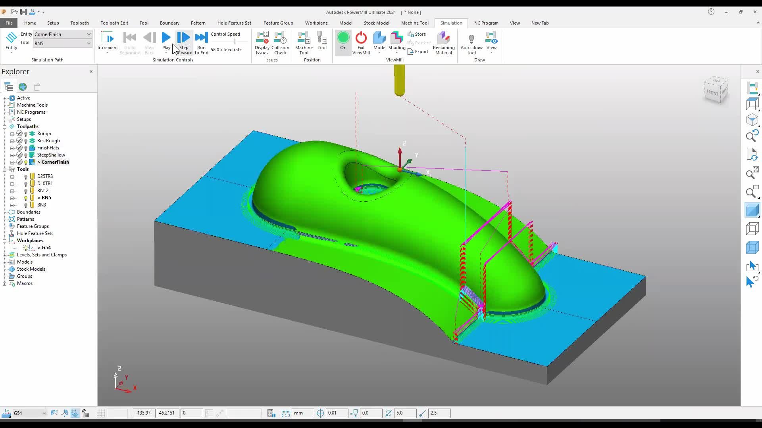Adjust the Control Speed slider
The width and height of the screenshot is (762, 428).
235,41
